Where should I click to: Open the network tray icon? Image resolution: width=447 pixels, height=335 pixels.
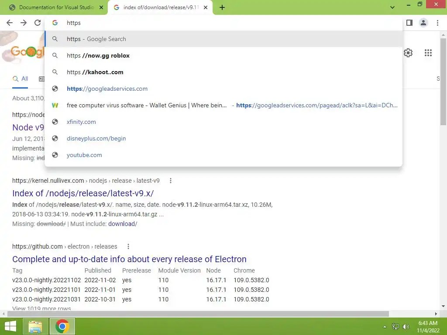coord(395,327)
